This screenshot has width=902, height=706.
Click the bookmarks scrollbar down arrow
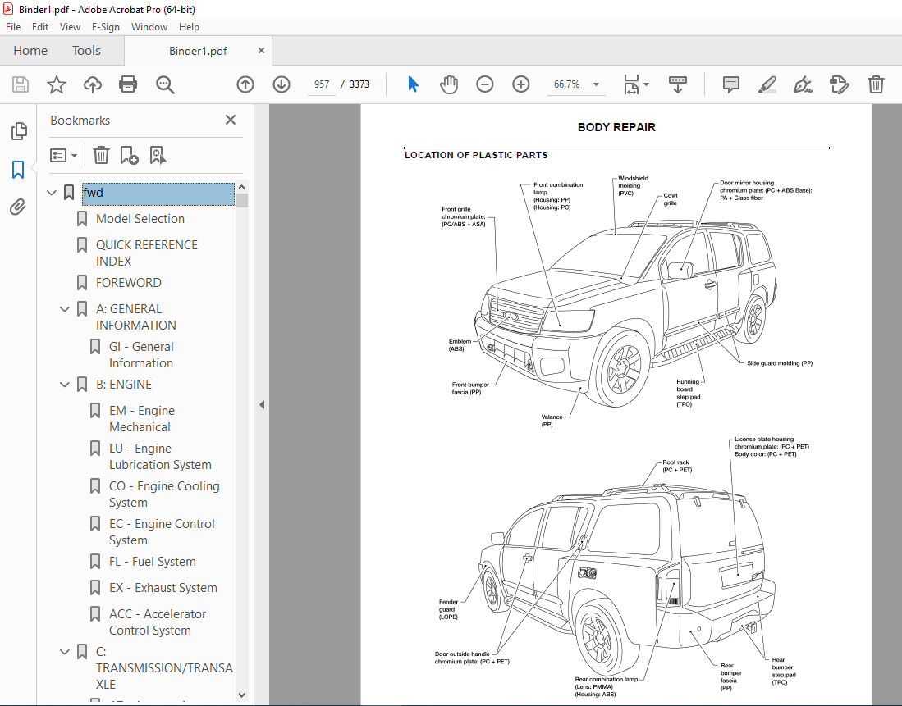pyautogui.click(x=241, y=695)
